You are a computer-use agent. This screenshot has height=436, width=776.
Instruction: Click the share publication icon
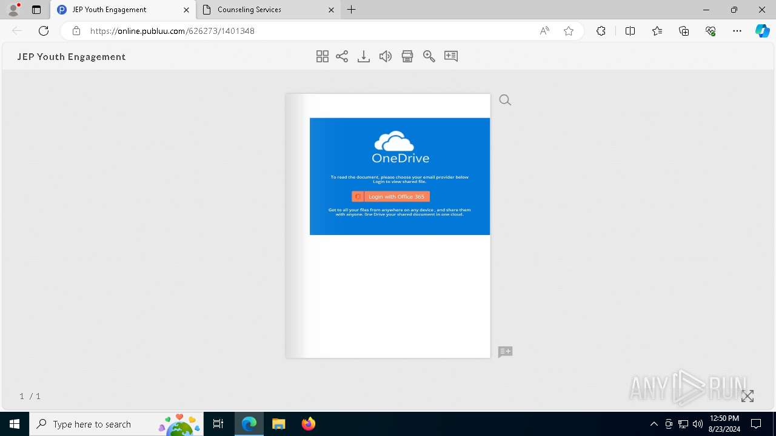click(342, 56)
